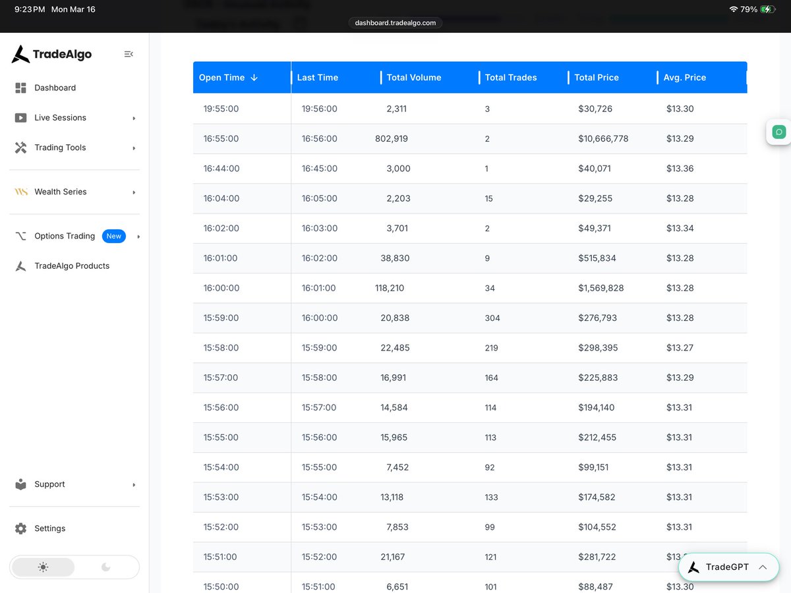This screenshot has height=593, width=791.
Task: Switch to light mode sun toggle
Action: coord(44,567)
